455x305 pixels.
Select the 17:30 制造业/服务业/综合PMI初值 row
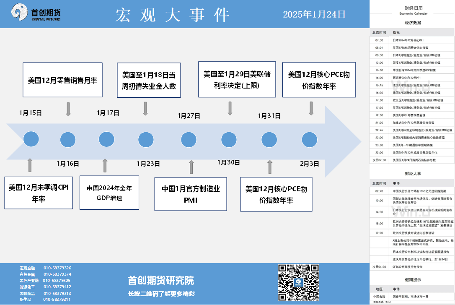[412, 108]
